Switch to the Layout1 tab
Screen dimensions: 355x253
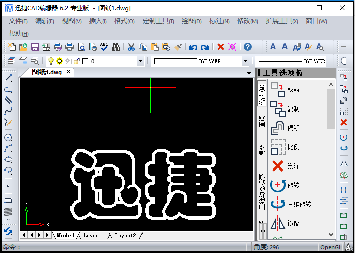pos(94,235)
